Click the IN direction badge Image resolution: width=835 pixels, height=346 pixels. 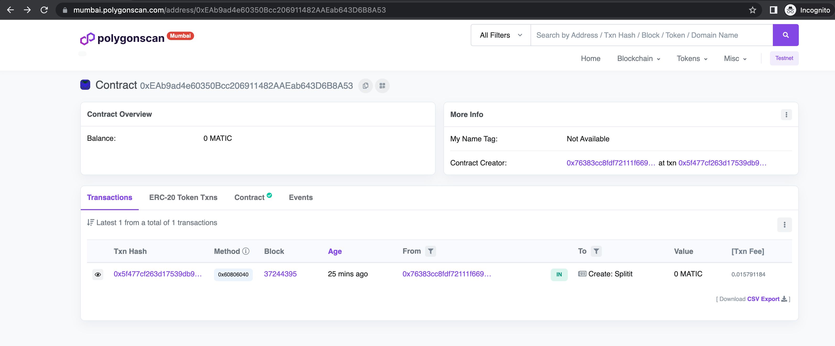pyautogui.click(x=559, y=275)
